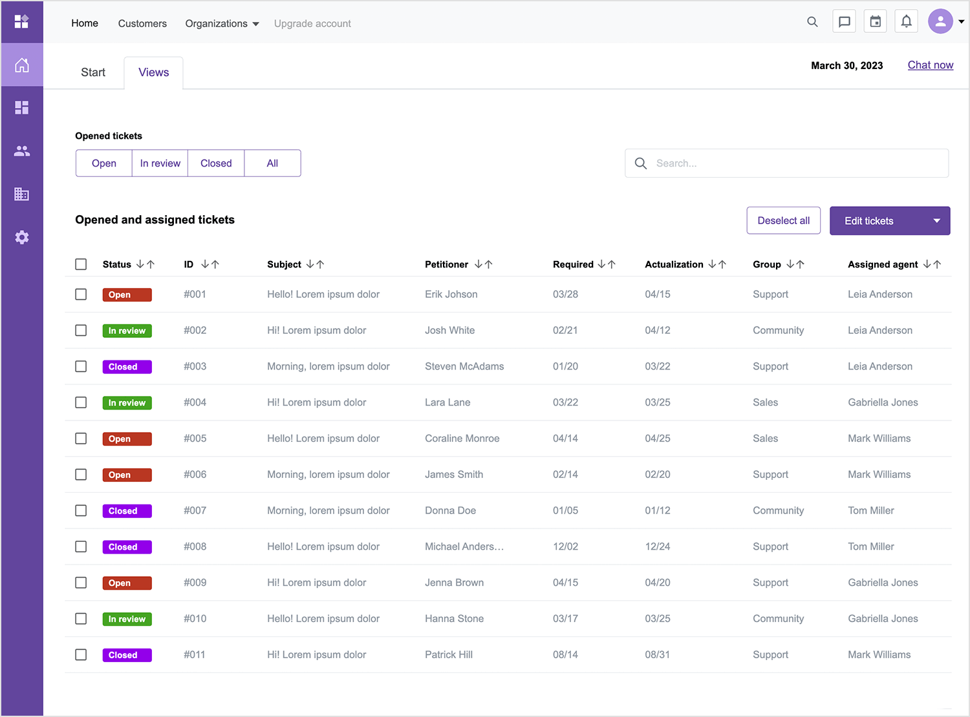Viewport: 970px width, 717px height.
Task: Click the Open badge of ticket #009
Action: 127,583
